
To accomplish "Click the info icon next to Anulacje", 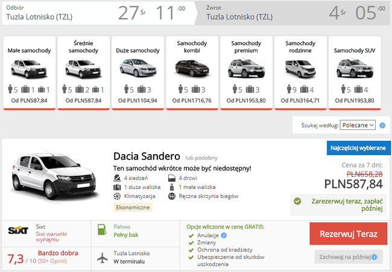I will click(x=223, y=236).
